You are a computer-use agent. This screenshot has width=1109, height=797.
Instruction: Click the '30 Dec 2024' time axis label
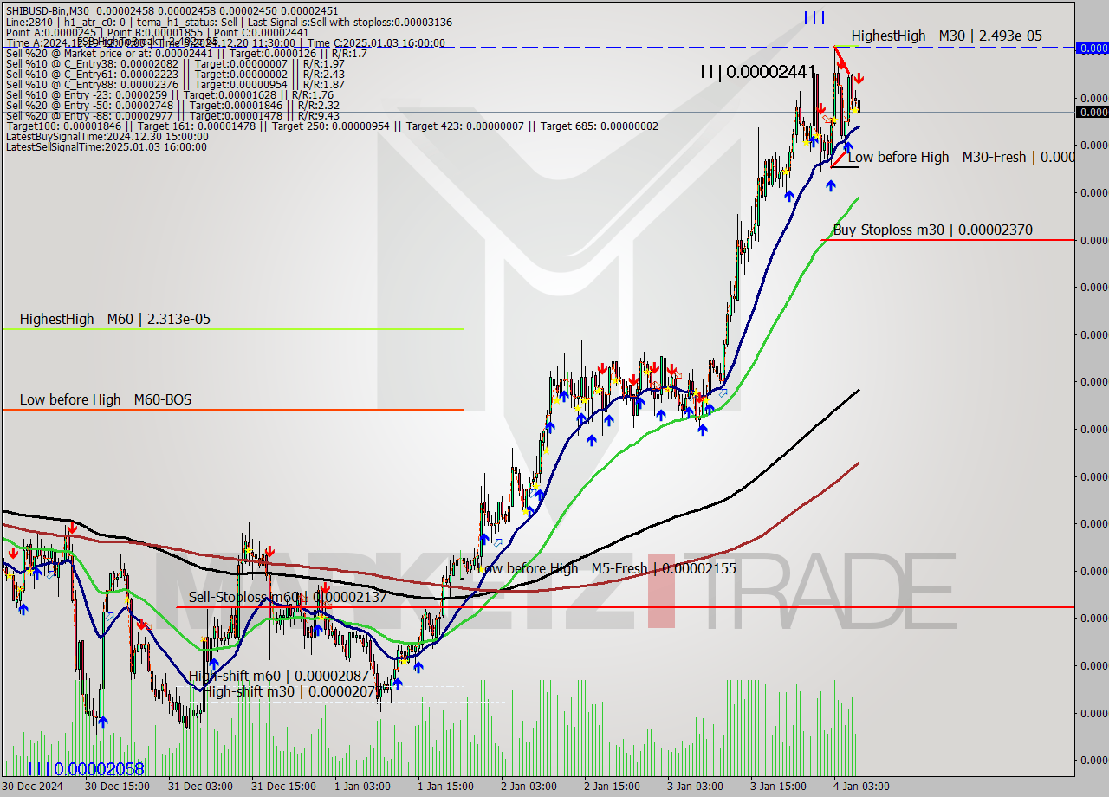[34, 786]
